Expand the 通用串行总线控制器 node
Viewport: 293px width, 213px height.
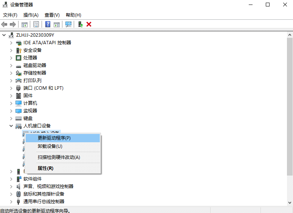point(11,202)
